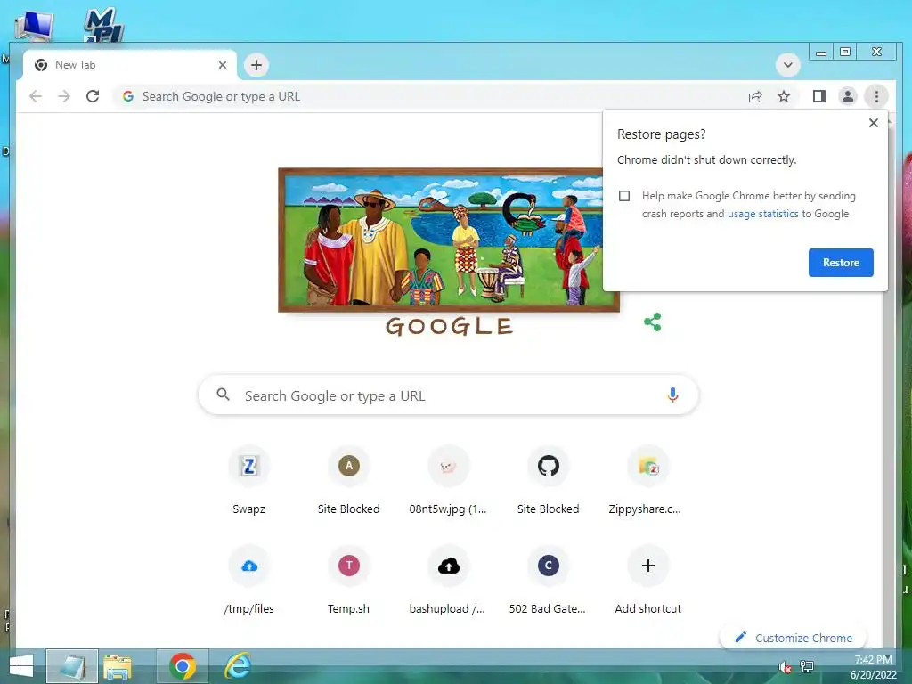Click Customize Chrome button

click(794, 638)
